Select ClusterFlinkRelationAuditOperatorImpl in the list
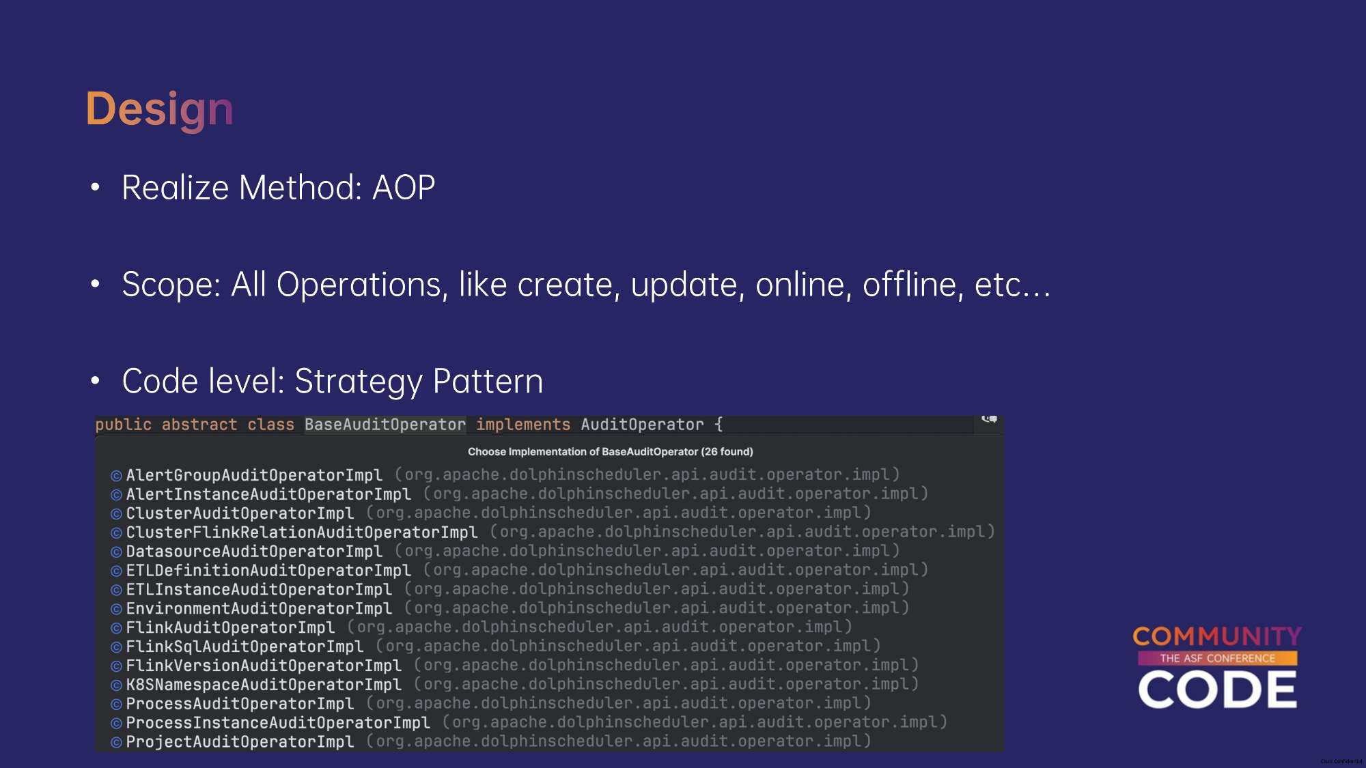 pyautogui.click(x=301, y=532)
